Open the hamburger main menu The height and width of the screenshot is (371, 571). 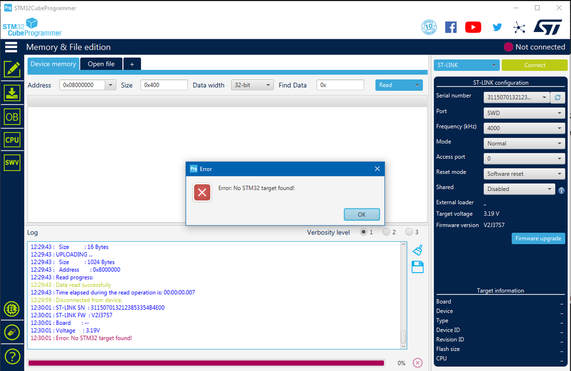click(x=11, y=47)
